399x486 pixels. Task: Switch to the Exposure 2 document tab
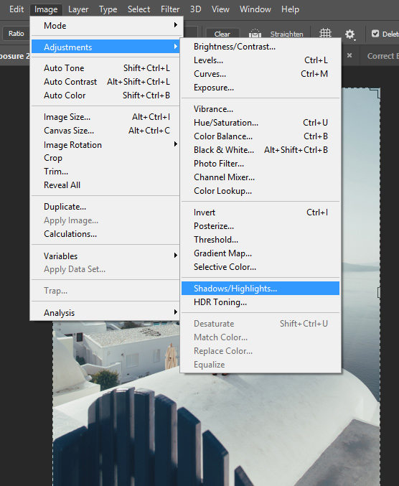point(14,56)
